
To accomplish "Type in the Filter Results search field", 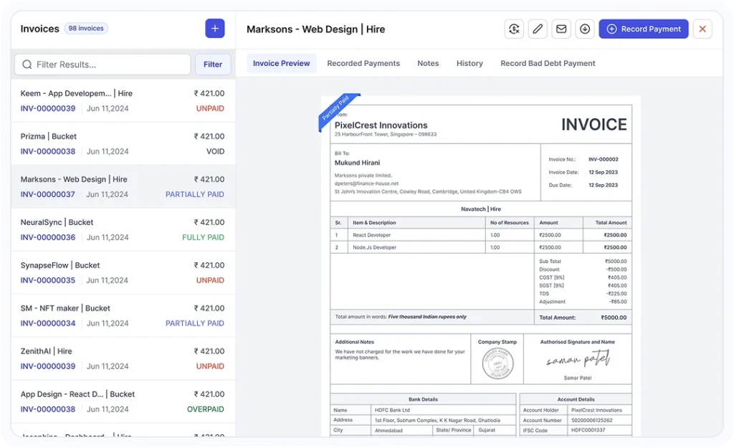I will tap(108, 65).
